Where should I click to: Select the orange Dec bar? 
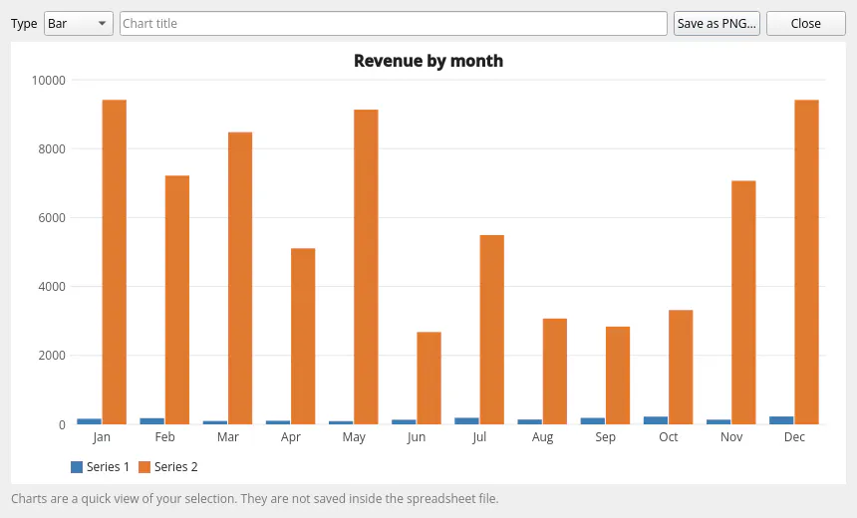pyautogui.click(x=807, y=262)
